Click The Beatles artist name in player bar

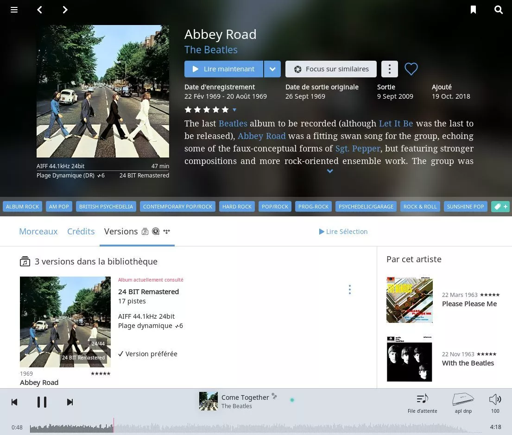[236, 406]
